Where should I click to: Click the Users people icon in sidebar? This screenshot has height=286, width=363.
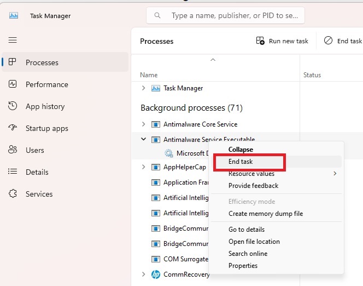[x=13, y=150]
